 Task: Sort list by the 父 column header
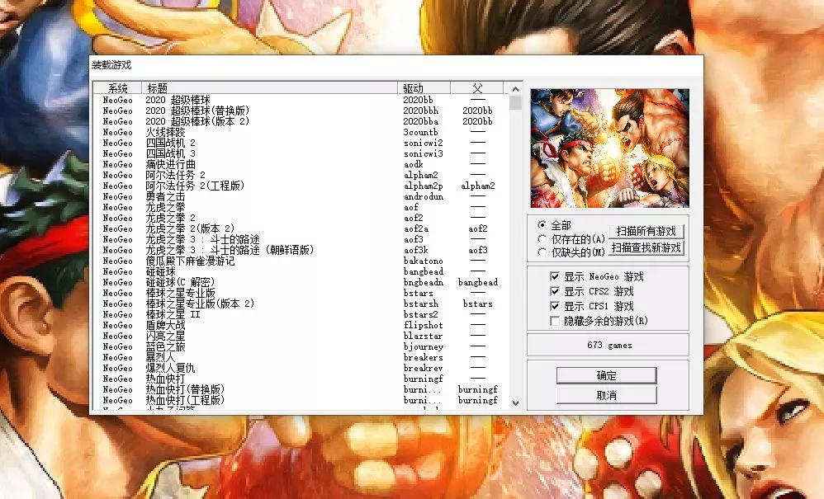477,87
